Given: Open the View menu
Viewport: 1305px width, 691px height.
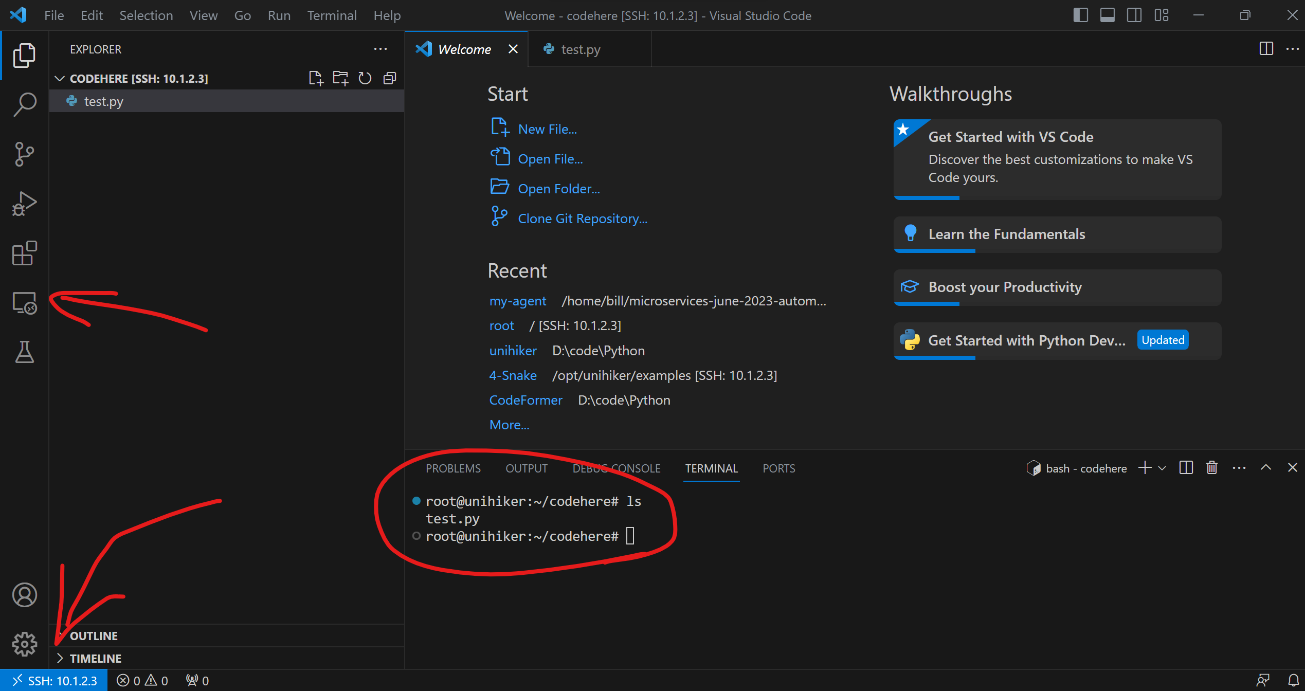Looking at the screenshot, I should point(203,15).
